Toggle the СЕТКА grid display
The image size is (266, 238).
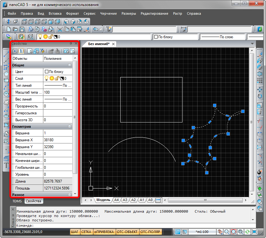[x=86, y=232]
